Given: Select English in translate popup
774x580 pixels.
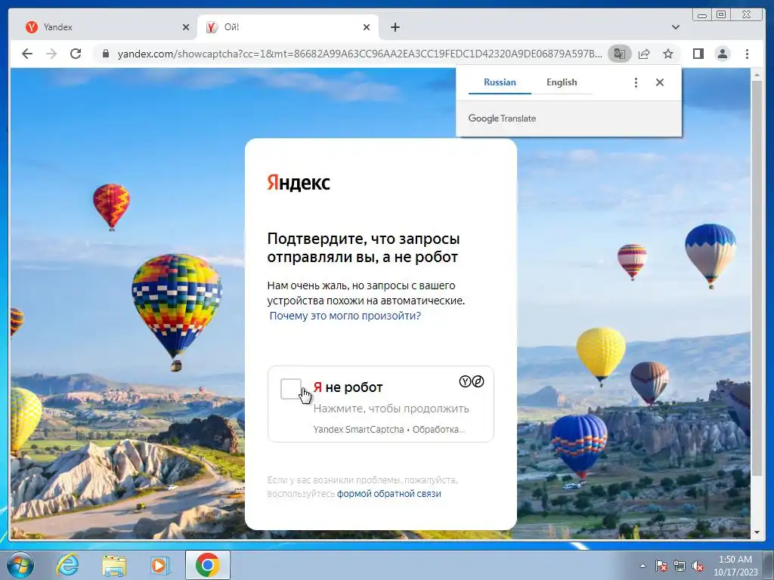Looking at the screenshot, I should click(x=562, y=82).
